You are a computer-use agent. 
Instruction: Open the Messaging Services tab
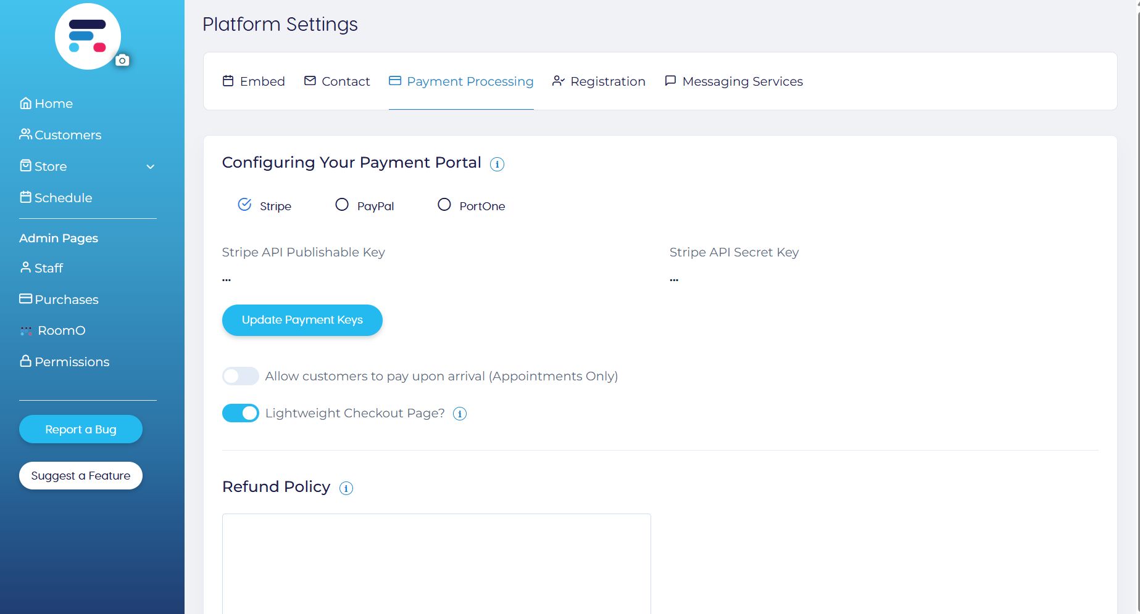[x=733, y=81]
